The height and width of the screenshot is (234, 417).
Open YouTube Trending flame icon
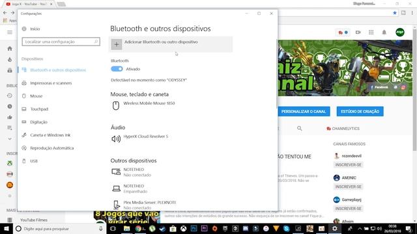point(10,59)
